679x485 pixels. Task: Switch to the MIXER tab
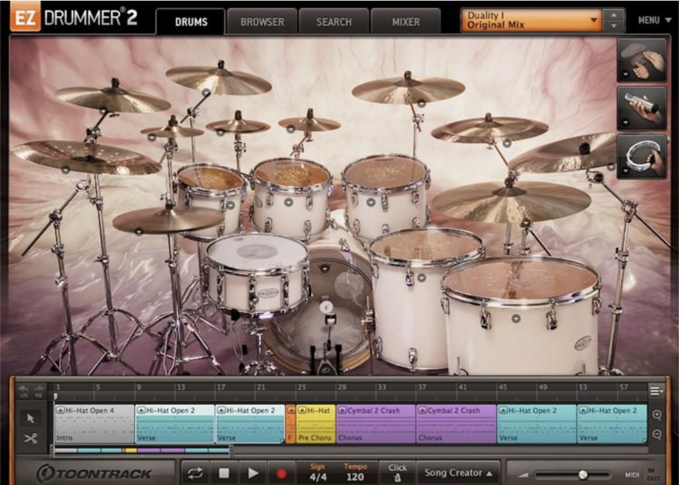405,21
